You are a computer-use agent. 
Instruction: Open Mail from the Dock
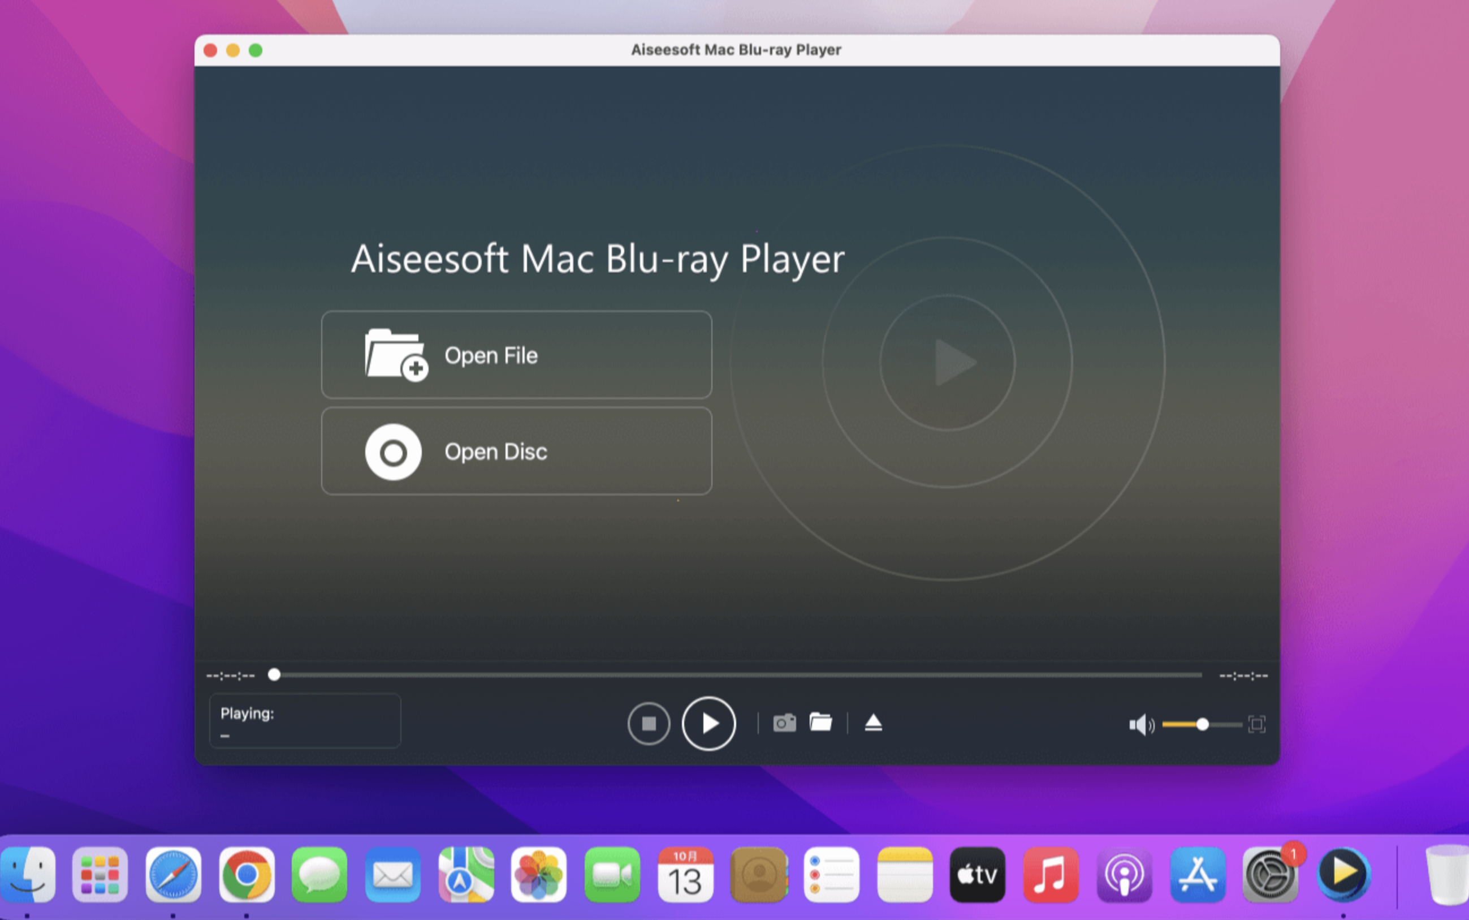point(393,875)
